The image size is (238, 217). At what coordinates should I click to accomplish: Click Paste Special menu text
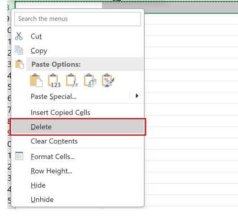coord(54,97)
